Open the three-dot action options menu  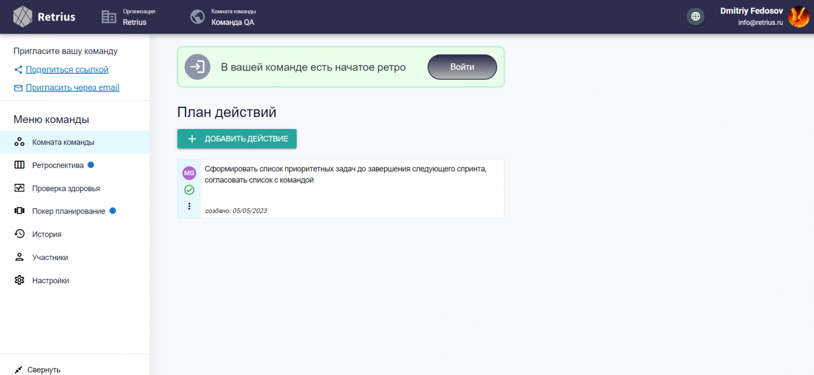click(189, 206)
